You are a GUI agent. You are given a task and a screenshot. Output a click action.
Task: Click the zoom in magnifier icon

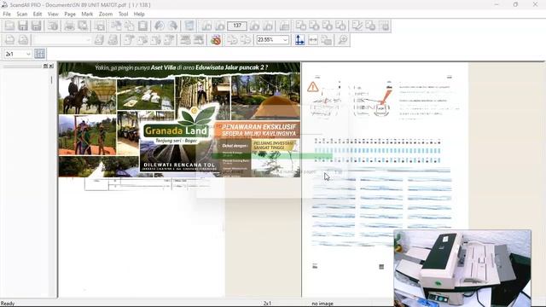click(x=232, y=40)
